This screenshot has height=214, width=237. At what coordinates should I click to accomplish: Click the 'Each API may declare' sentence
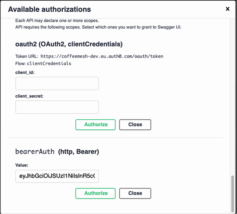click(x=57, y=21)
